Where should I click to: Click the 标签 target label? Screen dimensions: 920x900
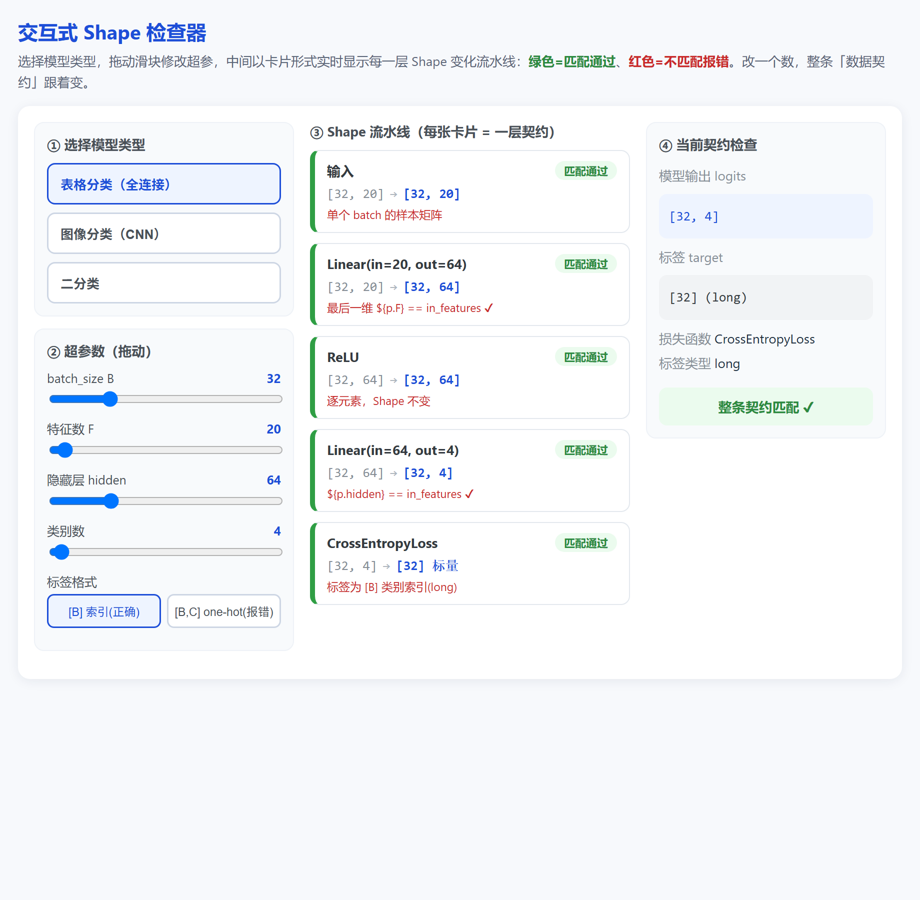pyautogui.click(x=691, y=257)
